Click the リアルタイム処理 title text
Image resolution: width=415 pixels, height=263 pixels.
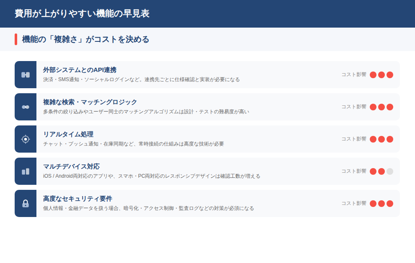tap(68, 134)
